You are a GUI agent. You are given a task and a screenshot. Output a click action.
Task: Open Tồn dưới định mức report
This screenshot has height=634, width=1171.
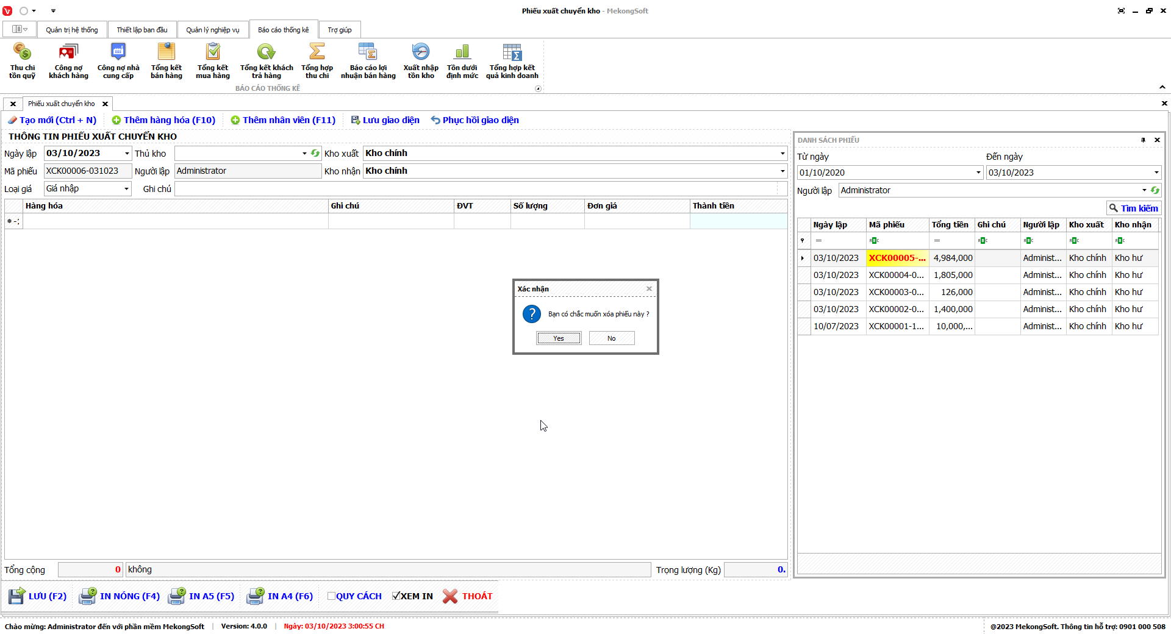pos(462,61)
